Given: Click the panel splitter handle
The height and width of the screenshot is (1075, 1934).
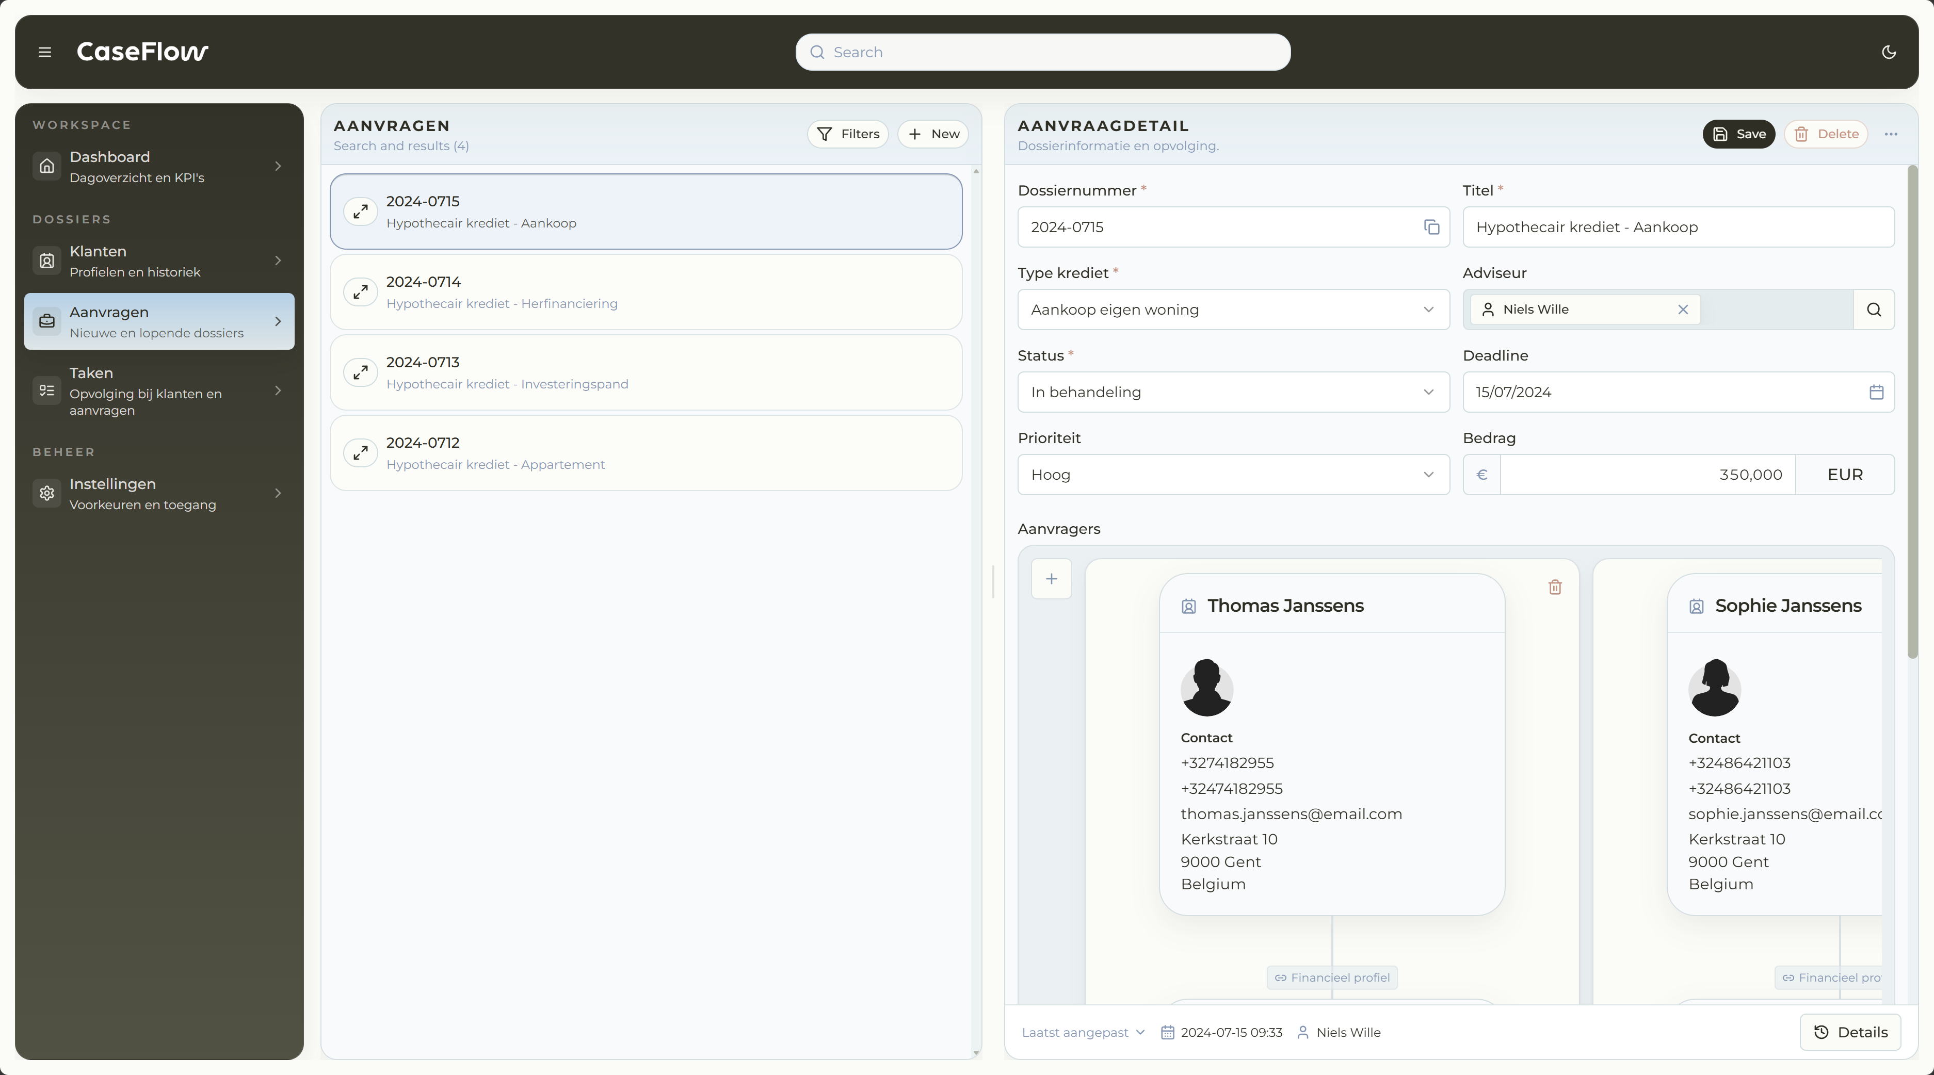Looking at the screenshot, I should click(993, 582).
